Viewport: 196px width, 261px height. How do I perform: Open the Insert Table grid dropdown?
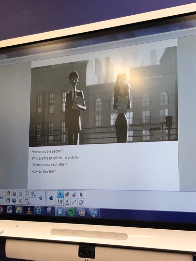coord(27,201)
